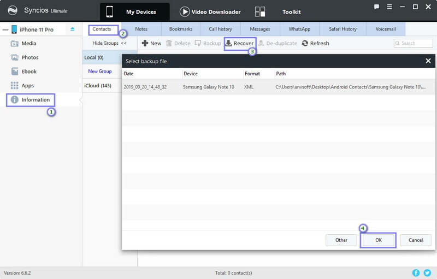Sort by the Path column header

[355, 74]
